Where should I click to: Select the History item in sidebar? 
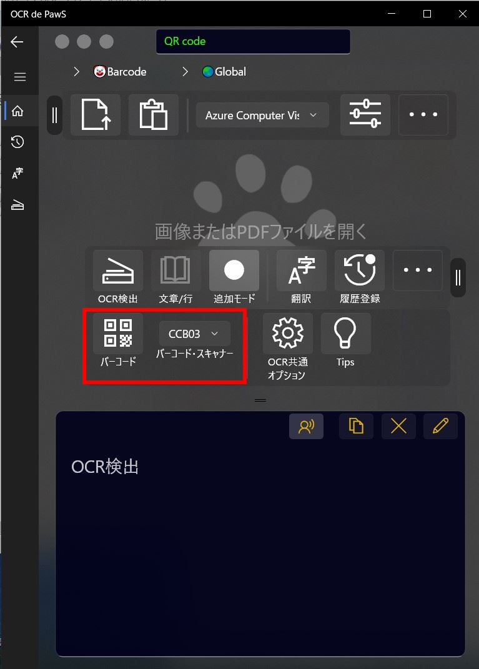(x=17, y=142)
